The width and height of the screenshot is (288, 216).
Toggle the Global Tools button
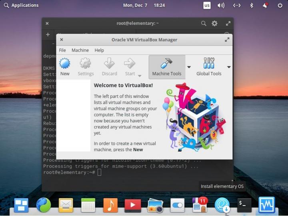[x=209, y=67]
